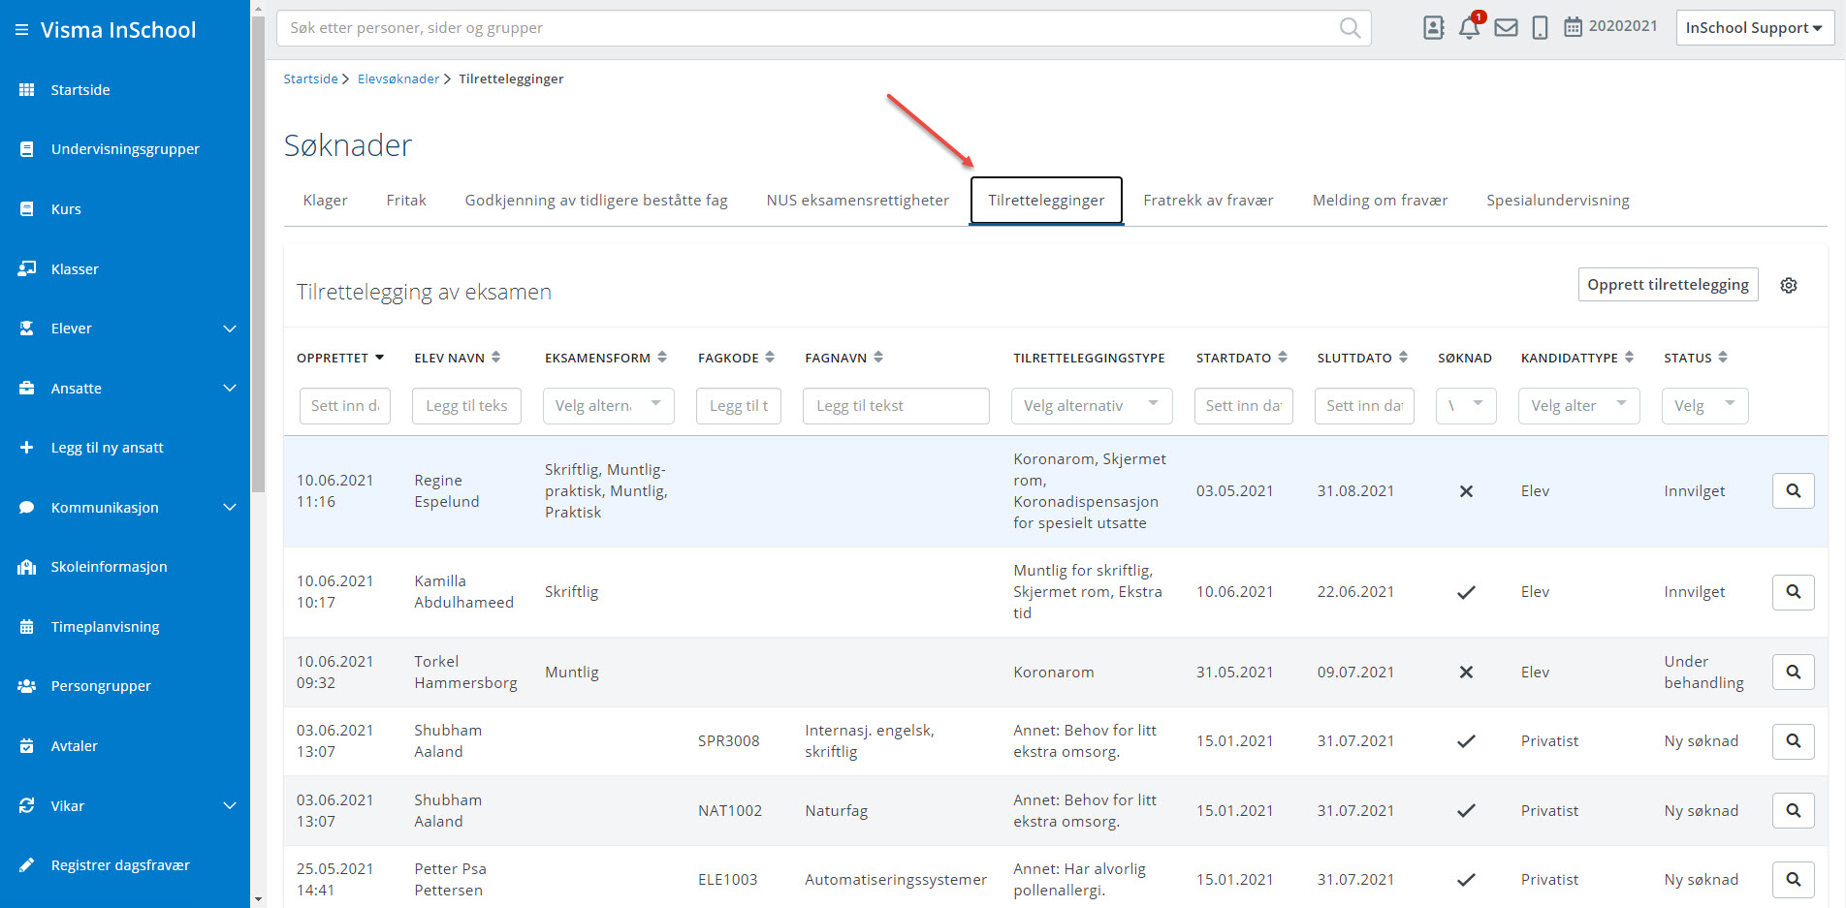Viewport: 1846px width, 908px height.
Task: Switch to Fratrekk av fravær tab
Action: pos(1208,201)
